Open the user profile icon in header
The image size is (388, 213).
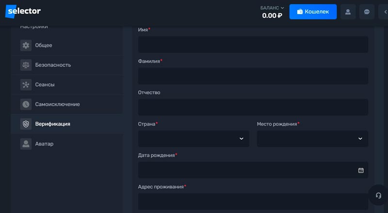348,12
